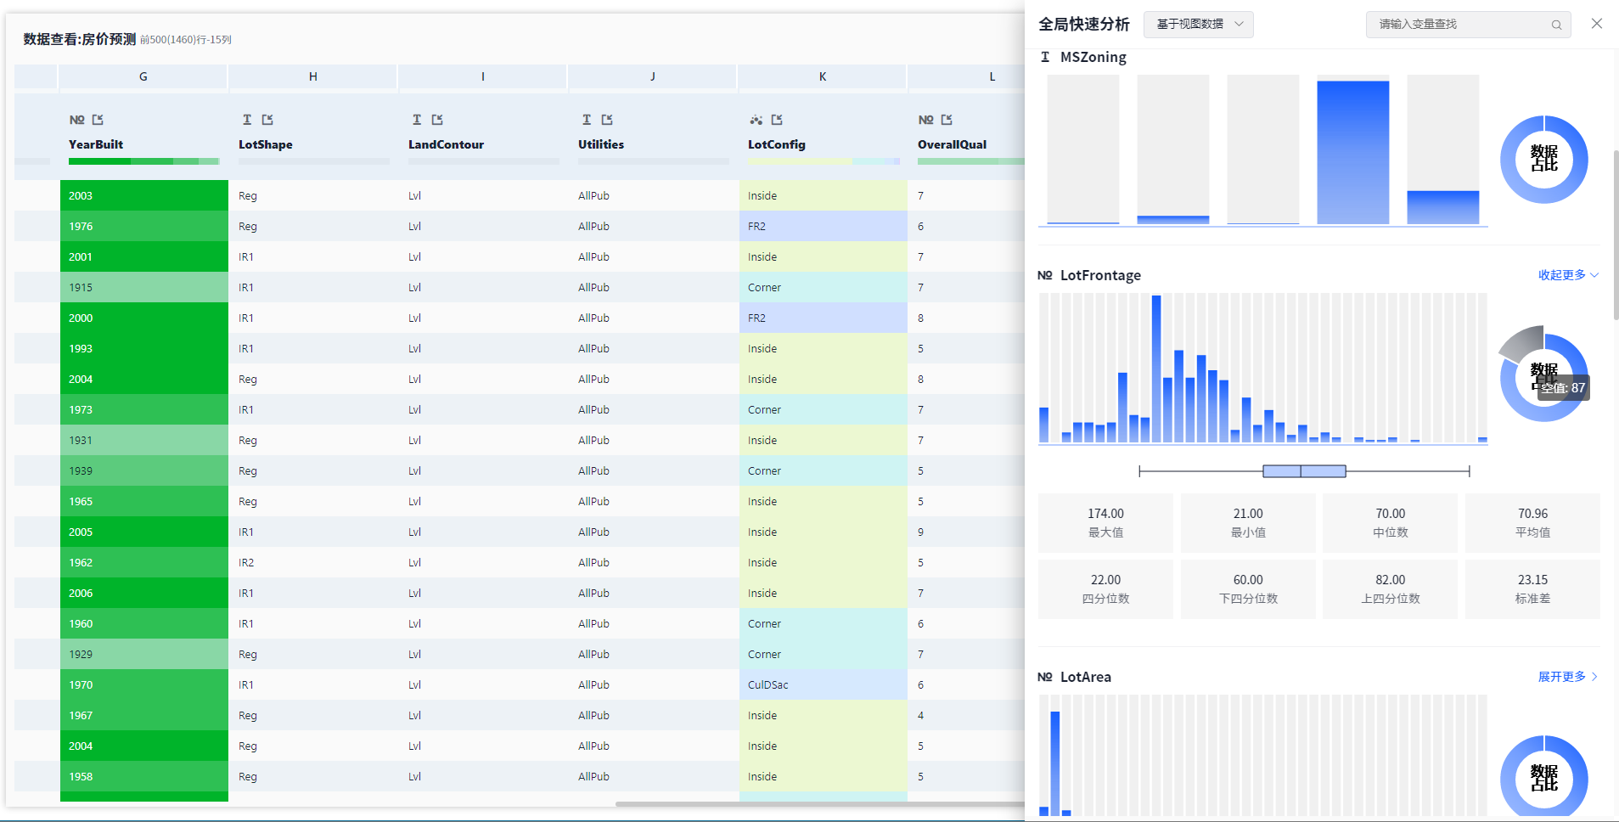Click the tallest bar in MSZoning chart

pos(1352,153)
